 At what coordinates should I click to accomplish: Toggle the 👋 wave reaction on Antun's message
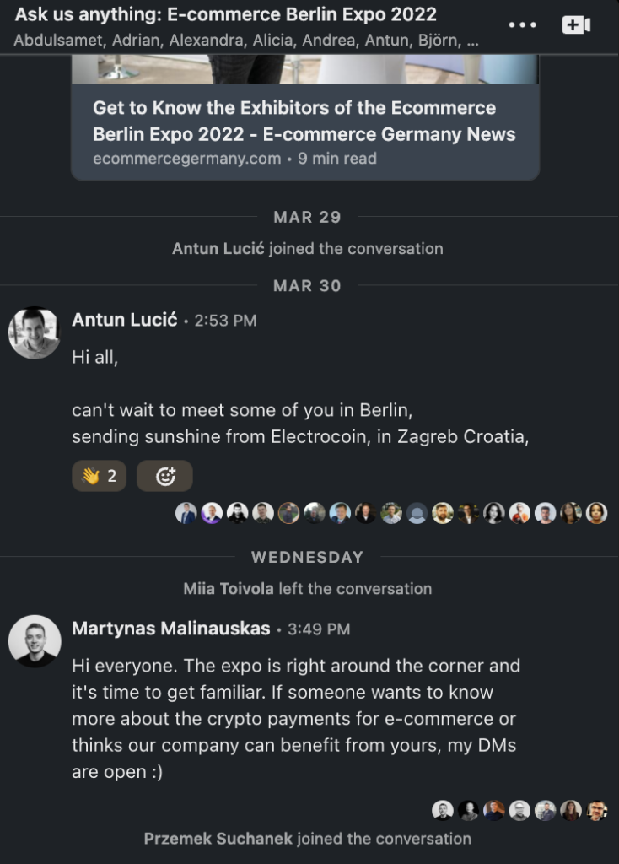click(x=99, y=475)
